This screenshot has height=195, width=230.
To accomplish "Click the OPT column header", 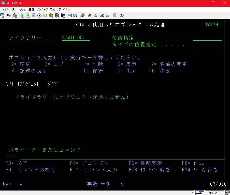I will [10, 84].
